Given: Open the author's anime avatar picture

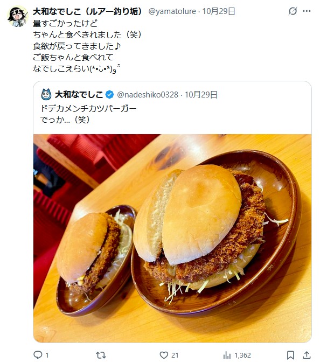Looking at the screenshot, I should 18,17.
